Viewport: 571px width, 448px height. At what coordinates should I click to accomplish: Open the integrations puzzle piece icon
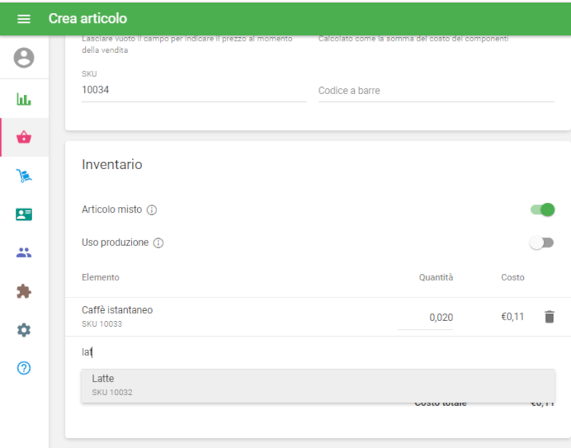coord(24,291)
